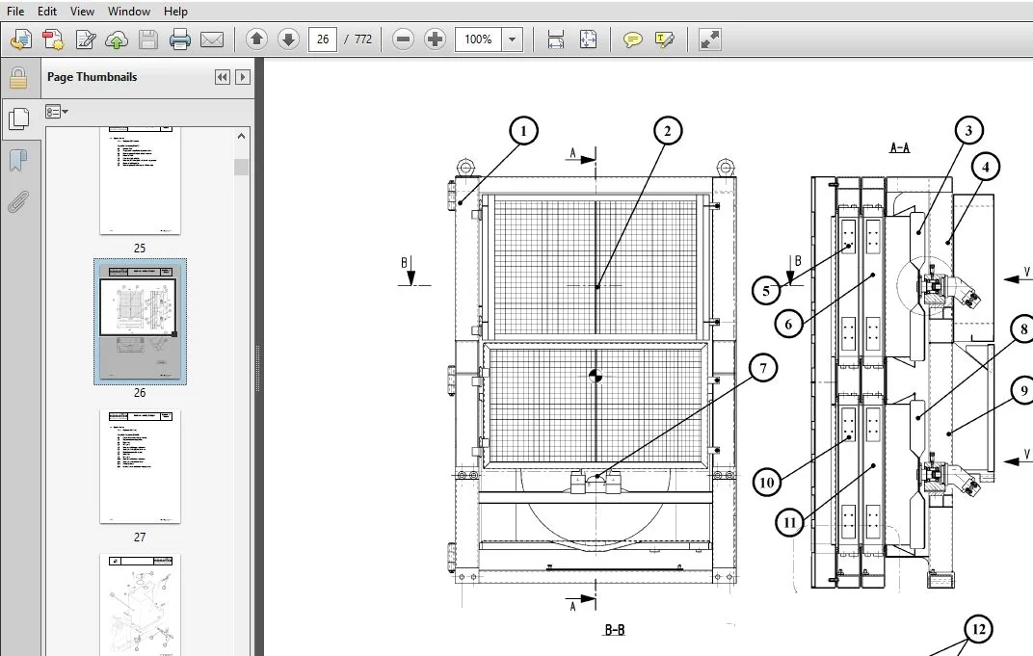
Task: Select the highlight text tool
Action: tap(664, 39)
